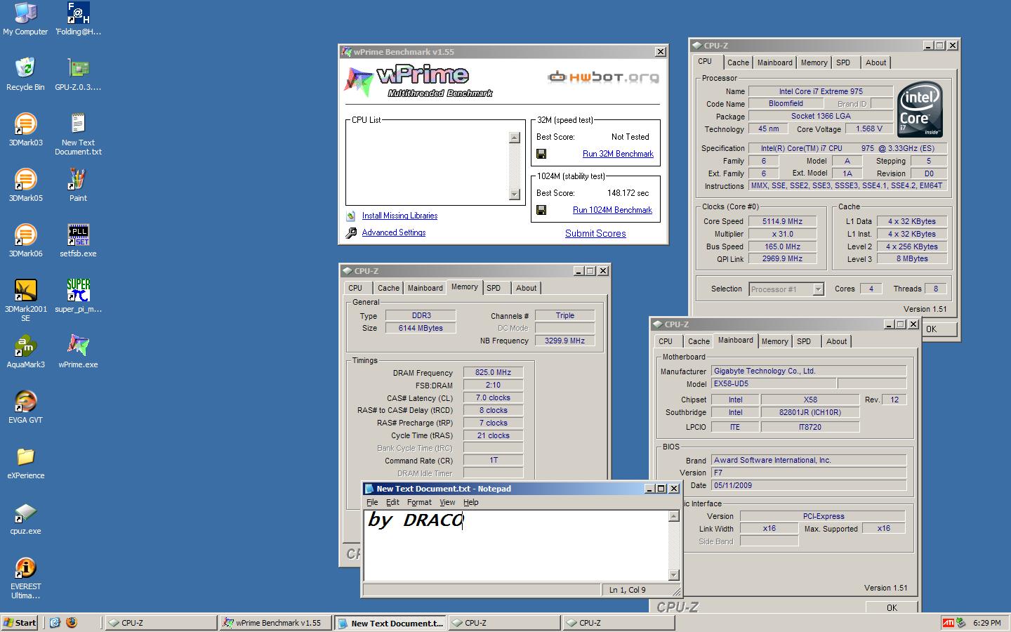
Task: Open Cache tab in CPU-Z processor window
Action: [x=738, y=62]
